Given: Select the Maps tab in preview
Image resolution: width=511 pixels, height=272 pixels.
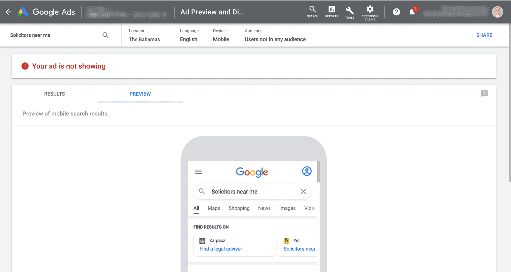Looking at the screenshot, I should (x=214, y=208).
